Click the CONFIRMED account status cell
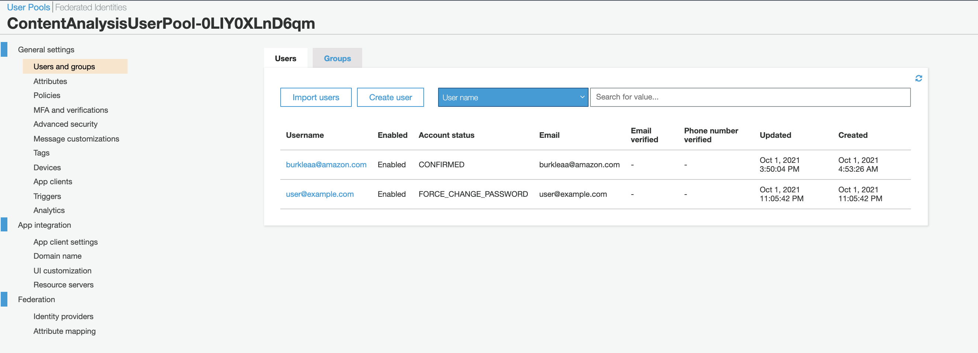978x353 pixels. pyautogui.click(x=441, y=165)
